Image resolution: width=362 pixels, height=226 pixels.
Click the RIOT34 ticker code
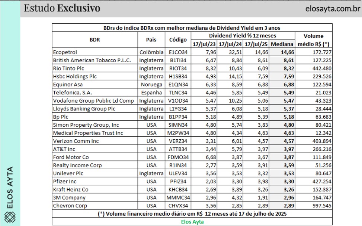(x=178, y=68)
